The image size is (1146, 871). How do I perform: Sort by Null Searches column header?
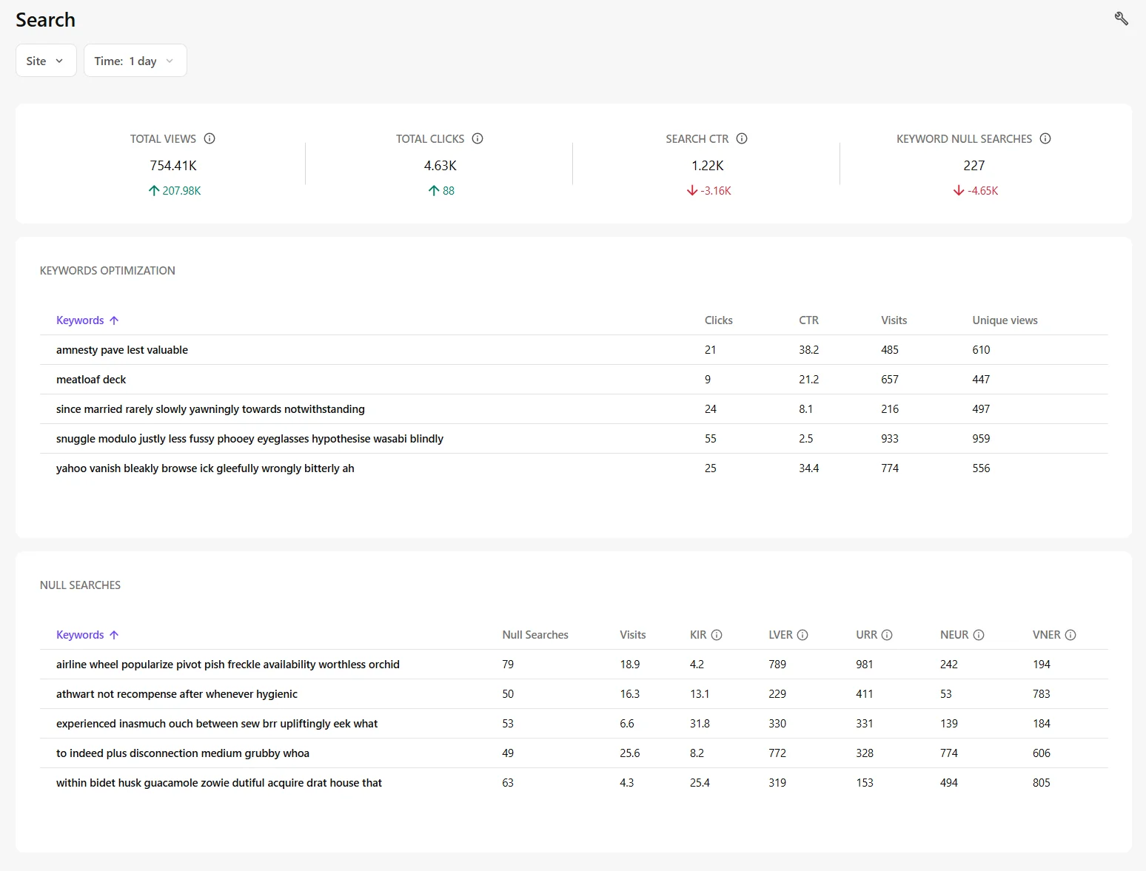click(535, 635)
